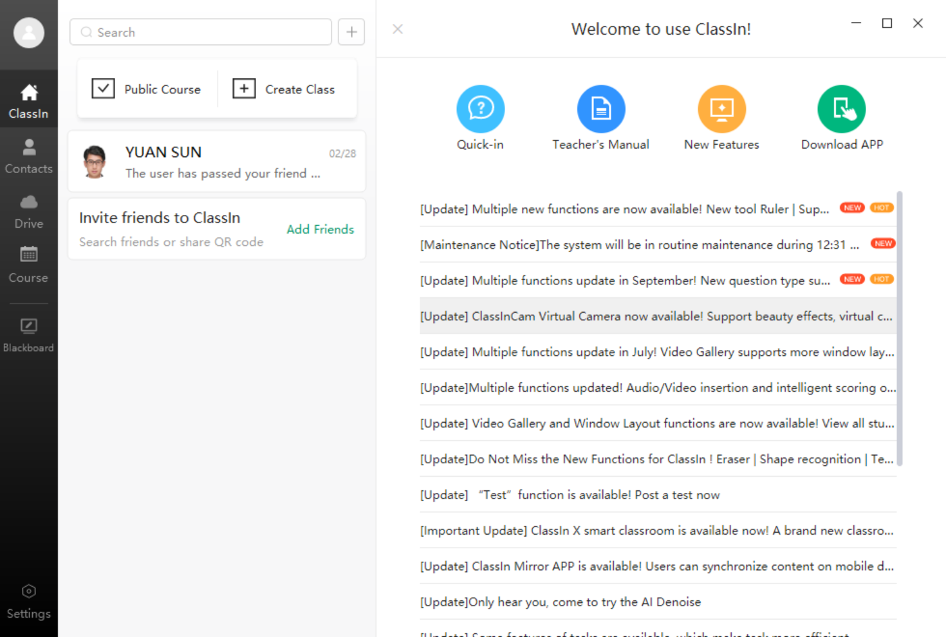Open the Contacts section
The image size is (946, 637).
point(29,156)
